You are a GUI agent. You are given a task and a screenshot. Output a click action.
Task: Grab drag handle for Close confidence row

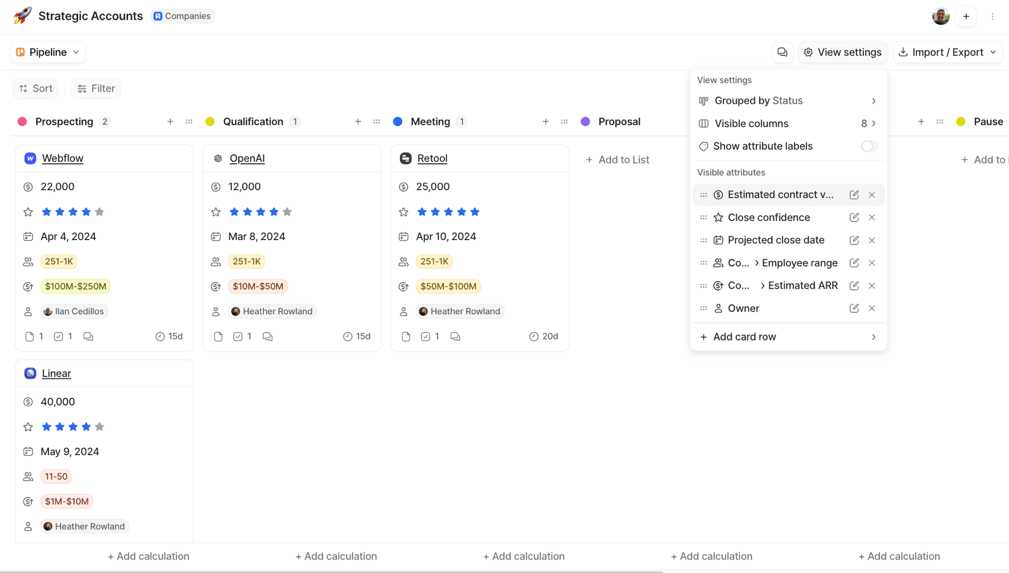(x=704, y=217)
